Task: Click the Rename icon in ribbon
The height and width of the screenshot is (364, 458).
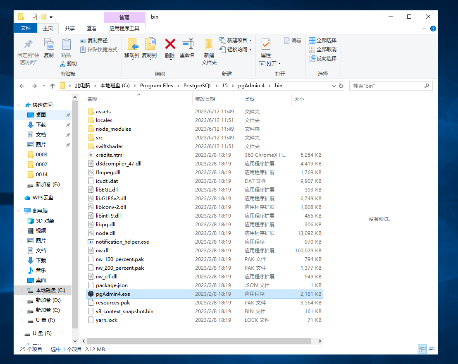Action: (x=187, y=45)
